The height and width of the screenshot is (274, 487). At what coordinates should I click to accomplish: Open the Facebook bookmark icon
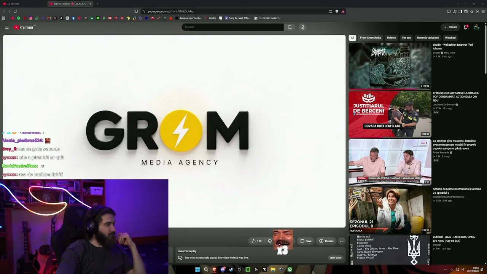point(73,18)
